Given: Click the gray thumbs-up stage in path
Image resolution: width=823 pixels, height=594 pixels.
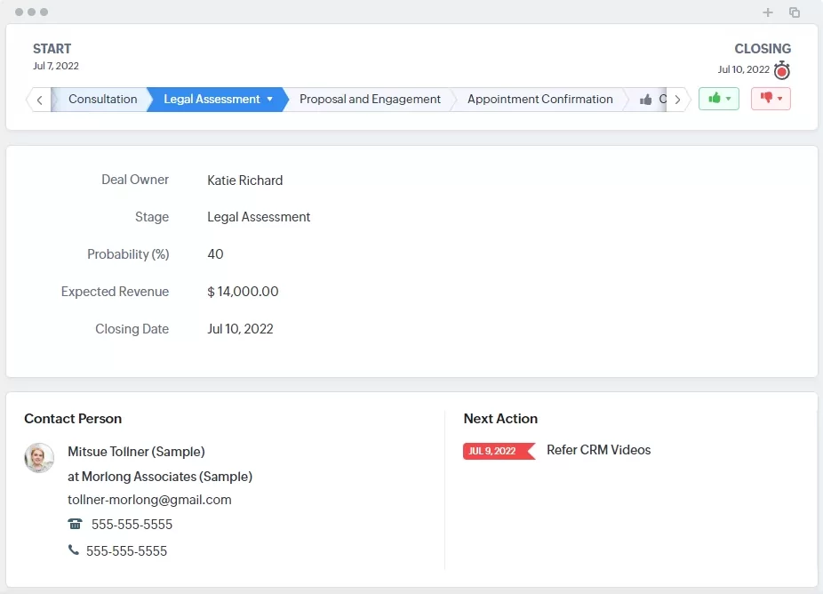Looking at the screenshot, I should [646, 100].
